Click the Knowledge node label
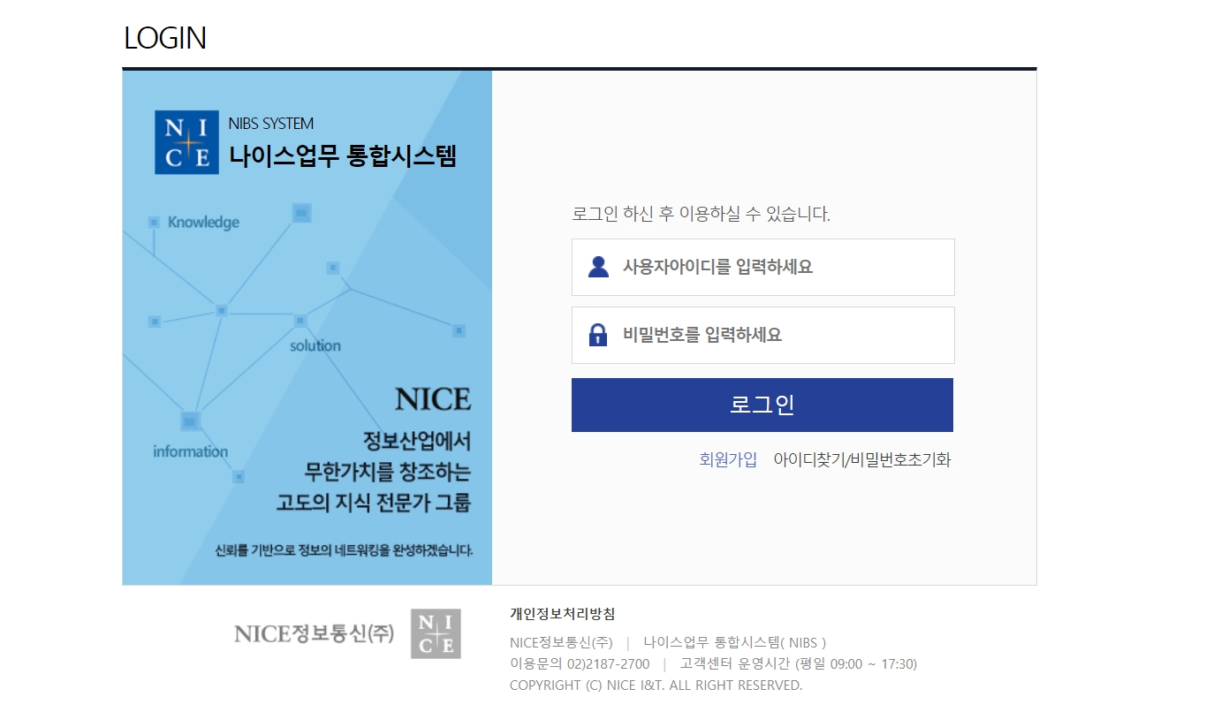 pyautogui.click(x=203, y=222)
